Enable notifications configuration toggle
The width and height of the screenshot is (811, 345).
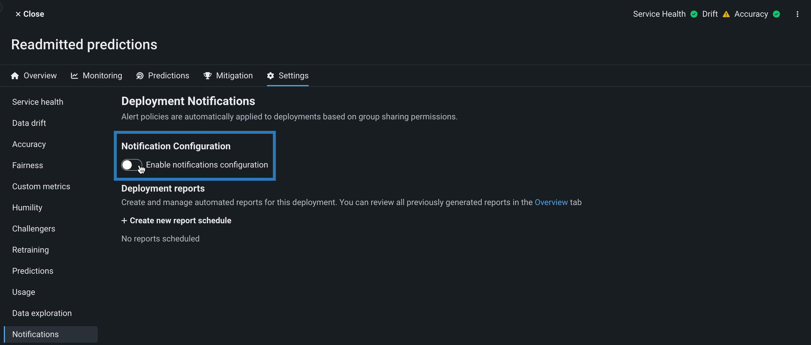132,165
